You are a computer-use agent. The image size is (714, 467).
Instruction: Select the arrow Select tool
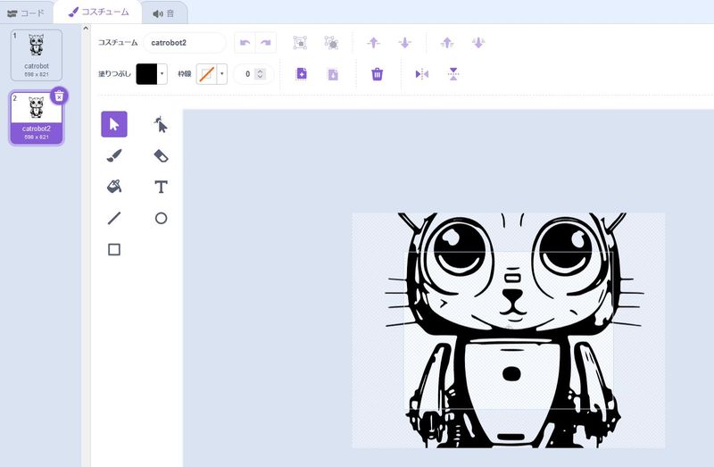pos(113,124)
